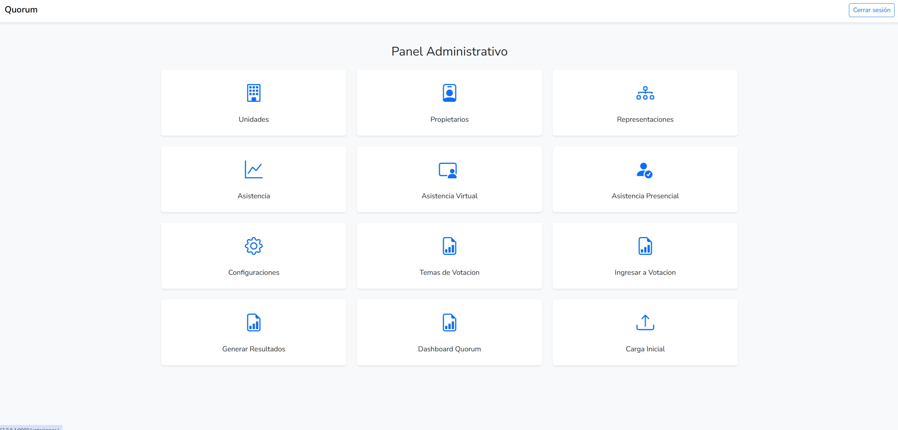Open the Configuraciones gear icon
Image resolution: width=898 pixels, height=430 pixels.
coord(253,246)
